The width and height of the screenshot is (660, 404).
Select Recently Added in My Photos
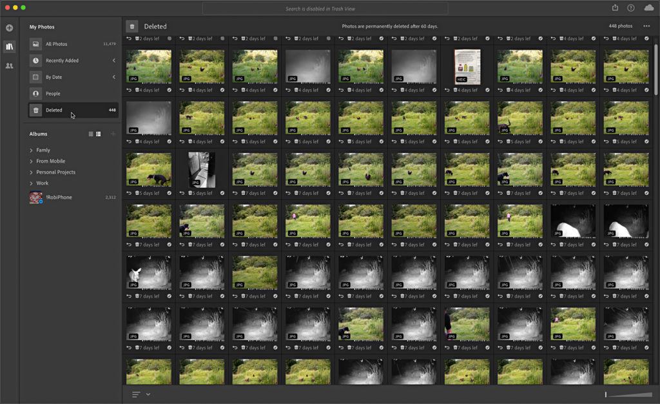coord(73,60)
